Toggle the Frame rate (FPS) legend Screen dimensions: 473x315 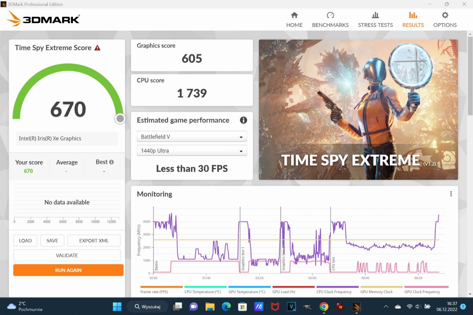[x=161, y=290]
